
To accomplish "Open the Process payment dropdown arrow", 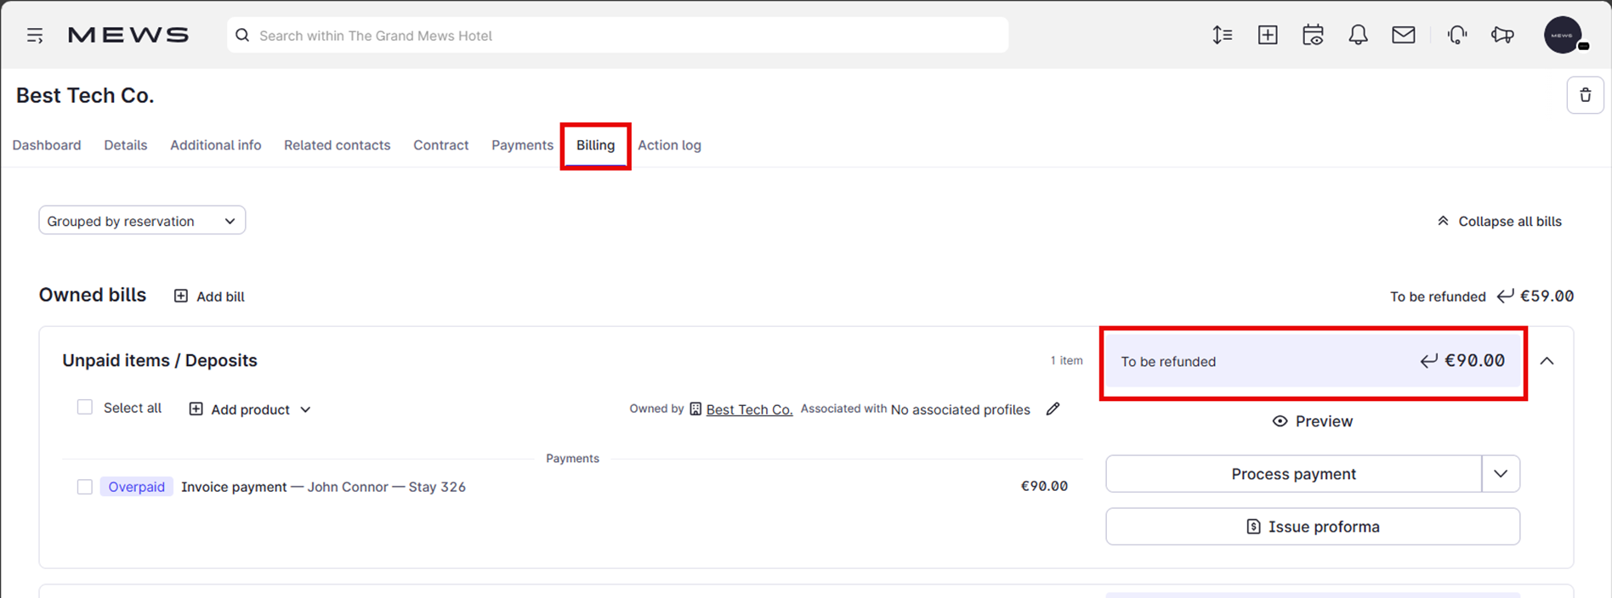I will [x=1501, y=474].
